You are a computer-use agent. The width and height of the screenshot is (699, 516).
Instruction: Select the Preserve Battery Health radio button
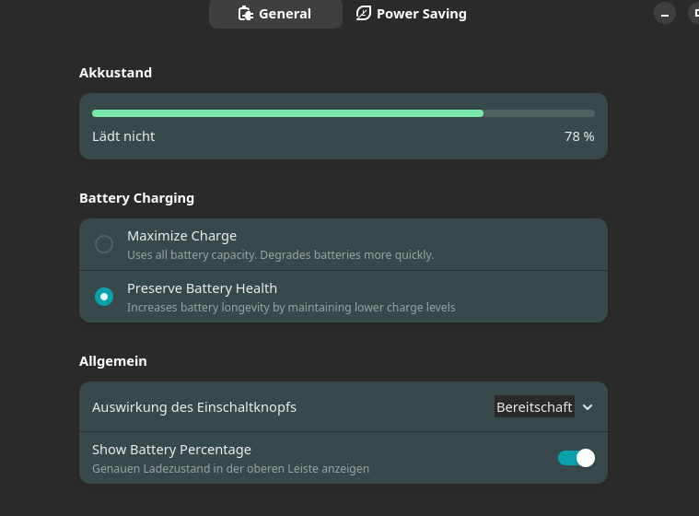coord(104,297)
